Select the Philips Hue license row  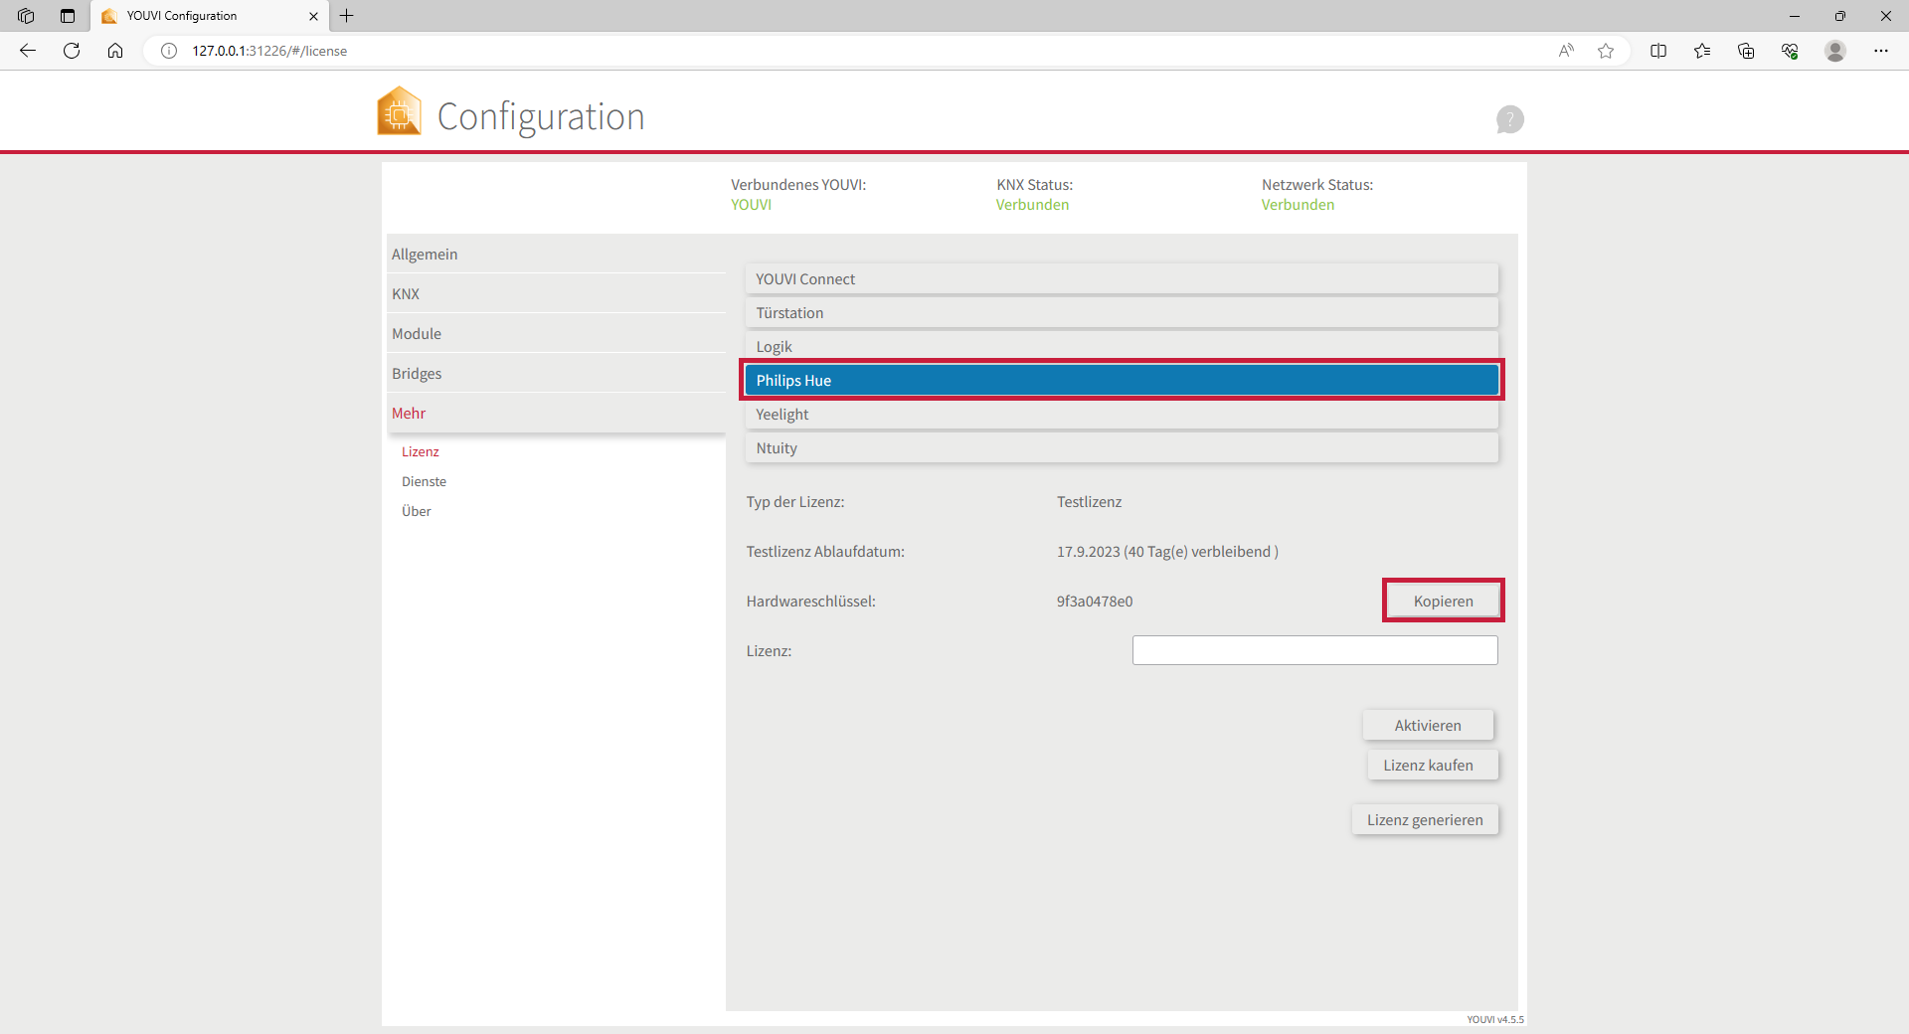1122,381
